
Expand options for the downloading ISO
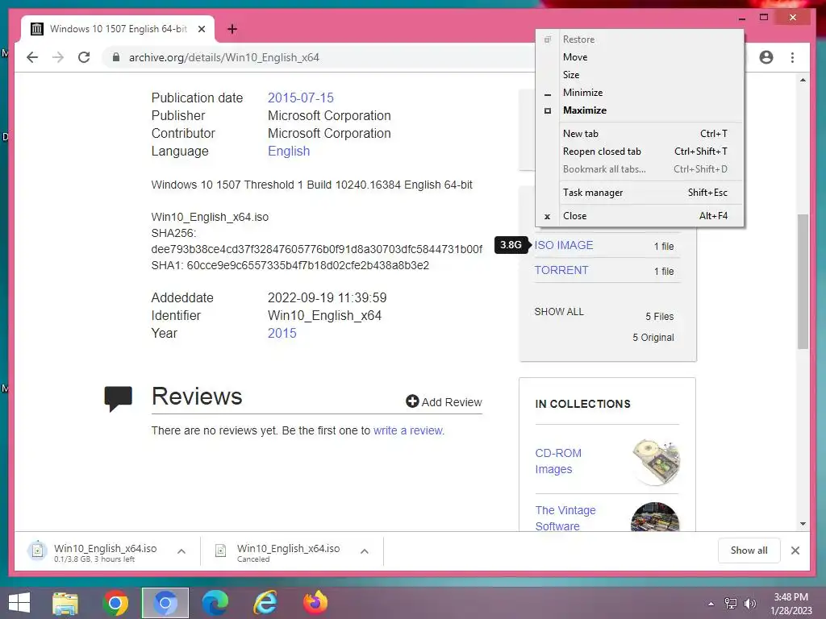(181, 551)
